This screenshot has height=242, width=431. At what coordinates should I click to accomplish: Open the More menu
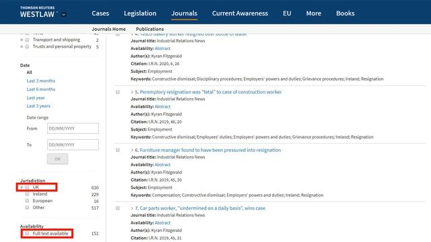point(314,13)
